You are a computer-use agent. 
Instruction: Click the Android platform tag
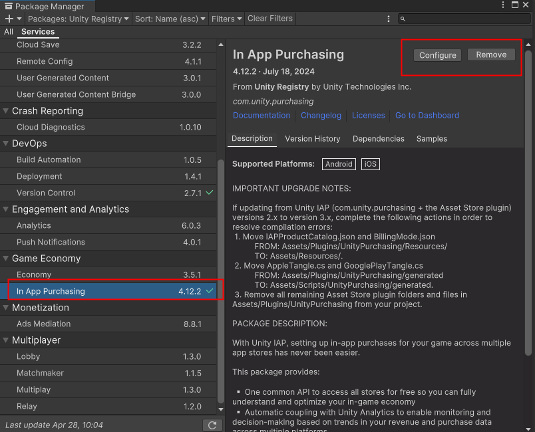point(339,164)
